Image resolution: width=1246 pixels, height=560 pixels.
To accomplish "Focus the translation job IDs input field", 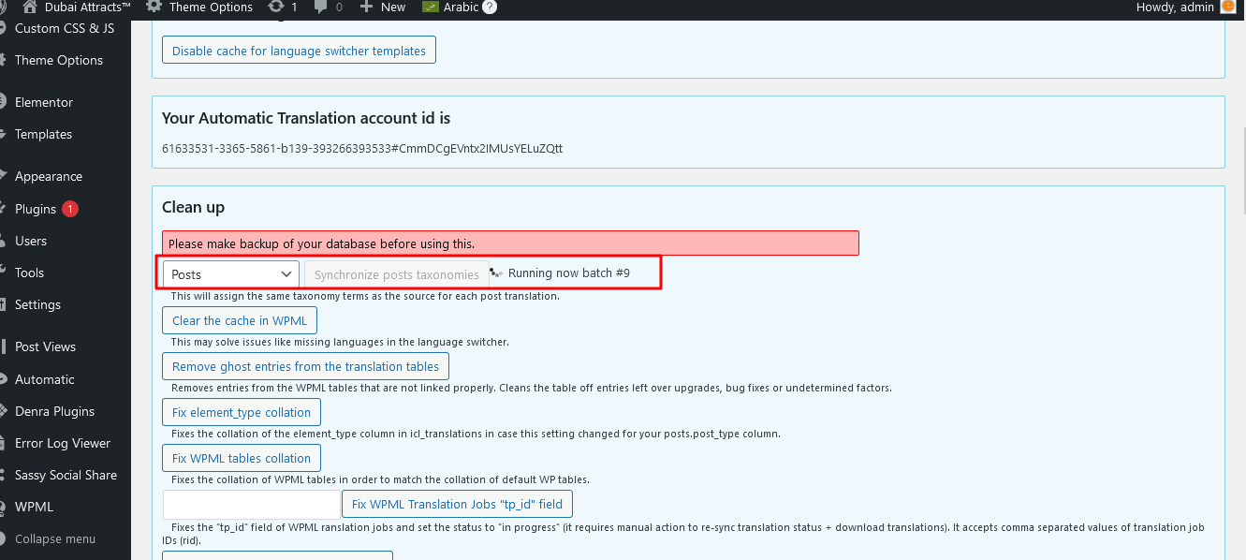I will (x=251, y=504).
